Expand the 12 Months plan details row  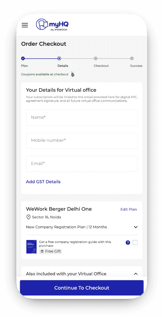click(82, 227)
